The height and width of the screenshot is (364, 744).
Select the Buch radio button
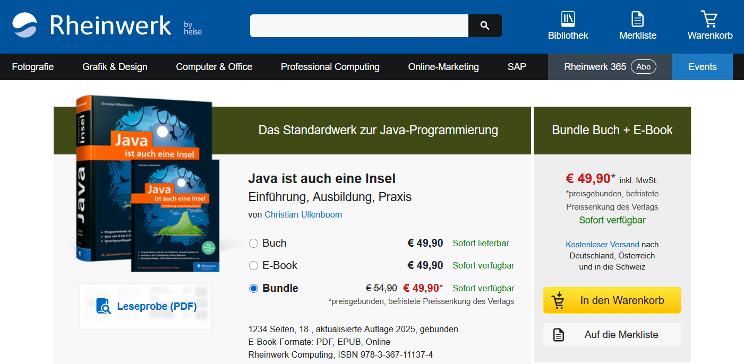(253, 243)
